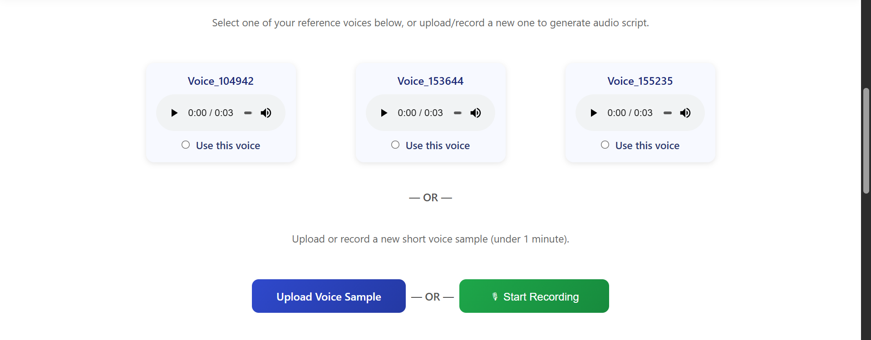Click the time display on Voice_153644 player
The height and width of the screenshot is (340, 871).
point(420,113)
